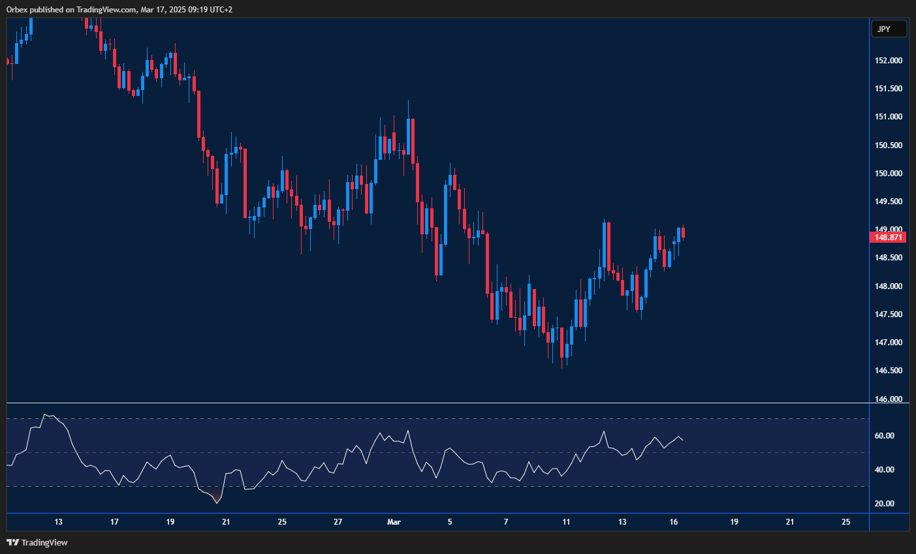Click the RSI oversold dip below the lower band
Image resolution: width=916 pixels, height=554 pixels.
coord(217,500)
